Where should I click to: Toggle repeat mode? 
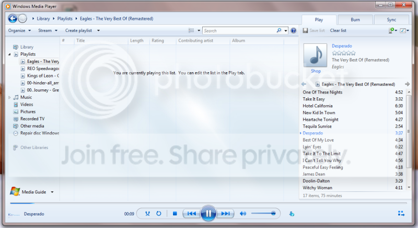(x=159, y=213)
